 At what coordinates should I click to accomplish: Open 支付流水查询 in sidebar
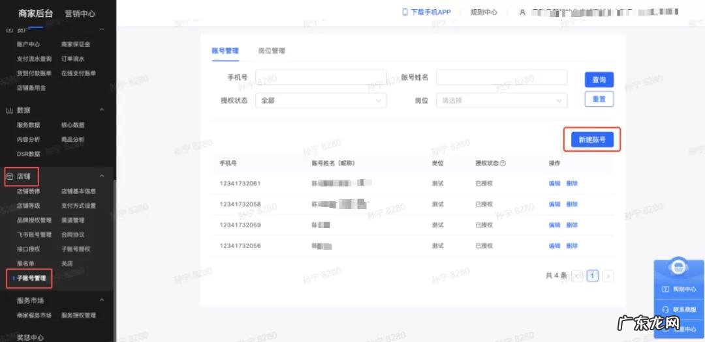[x=34, y=59]
